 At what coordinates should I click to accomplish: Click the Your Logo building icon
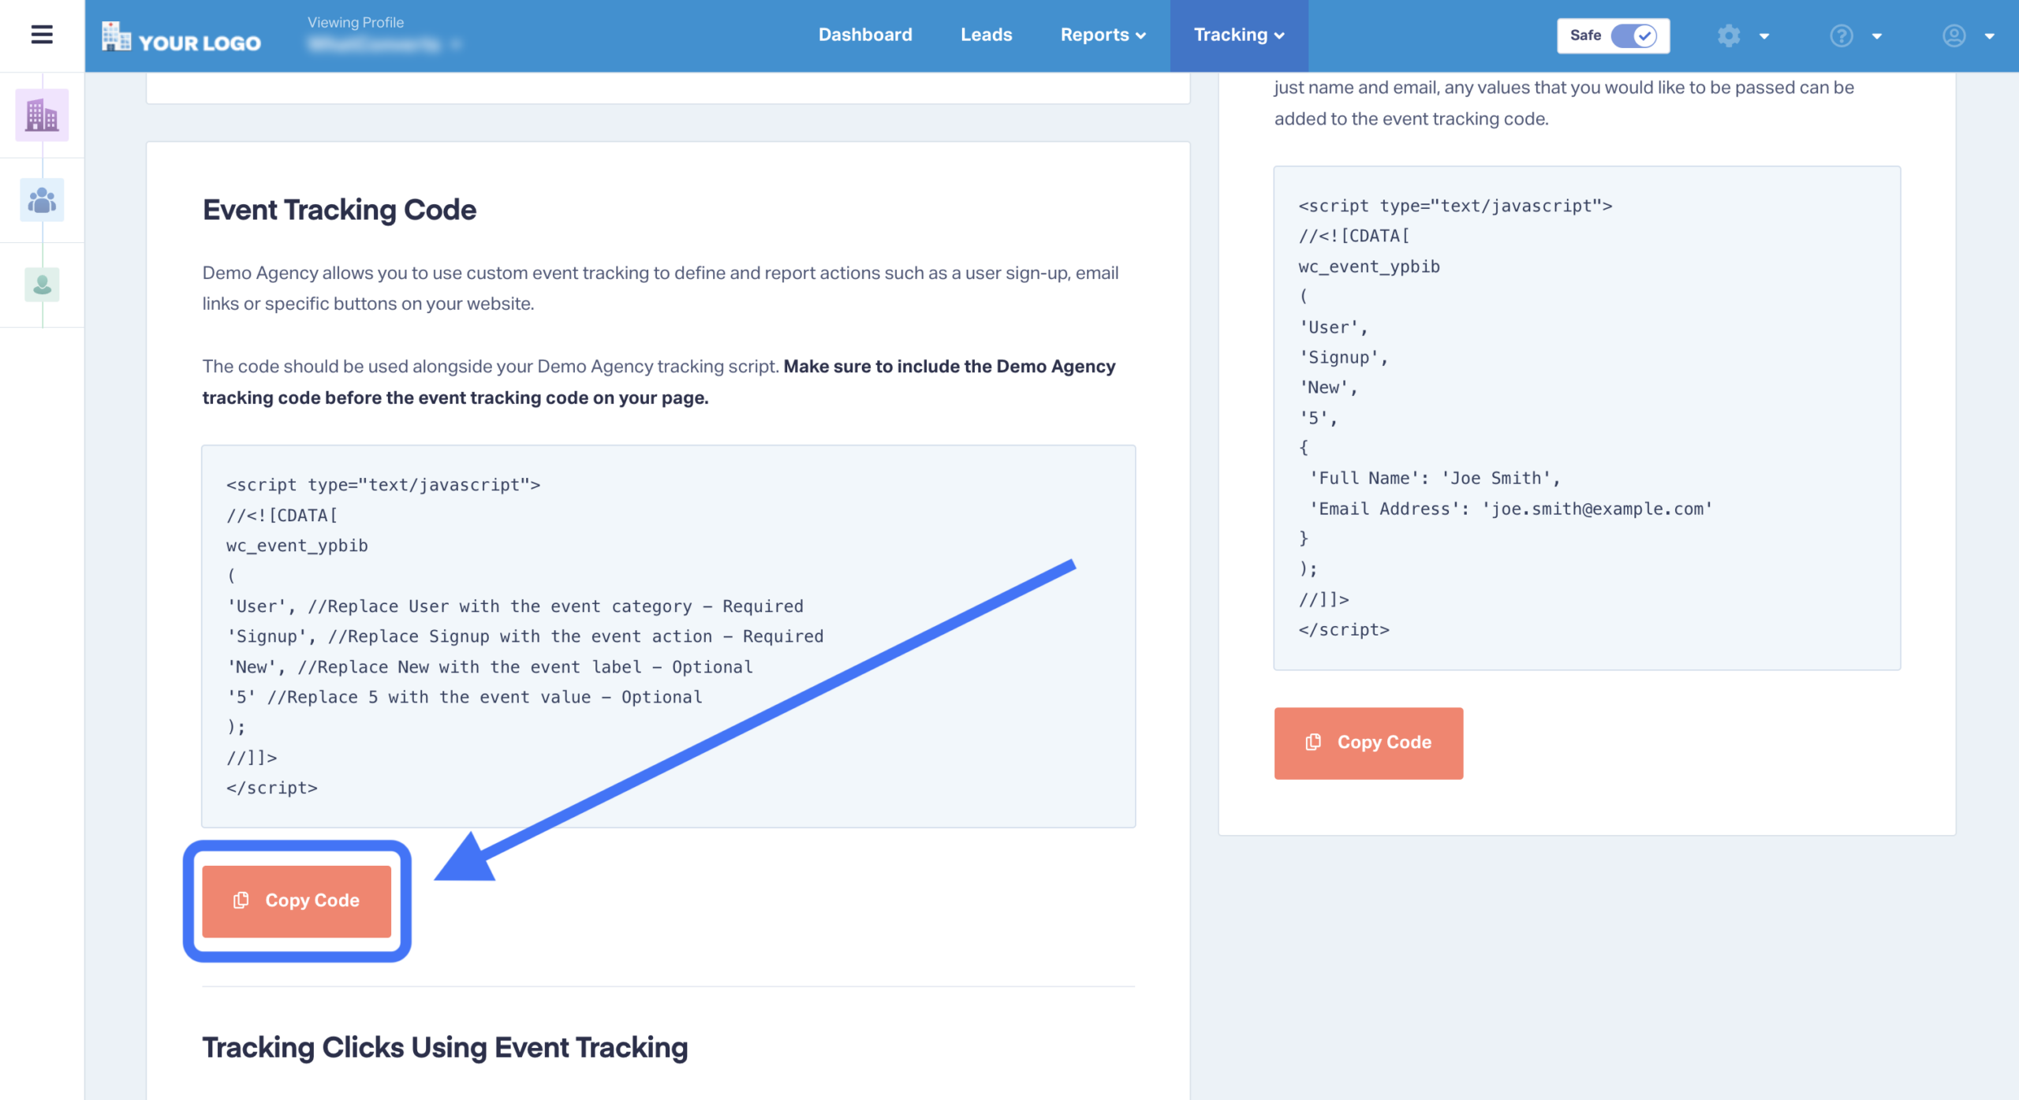117,36
